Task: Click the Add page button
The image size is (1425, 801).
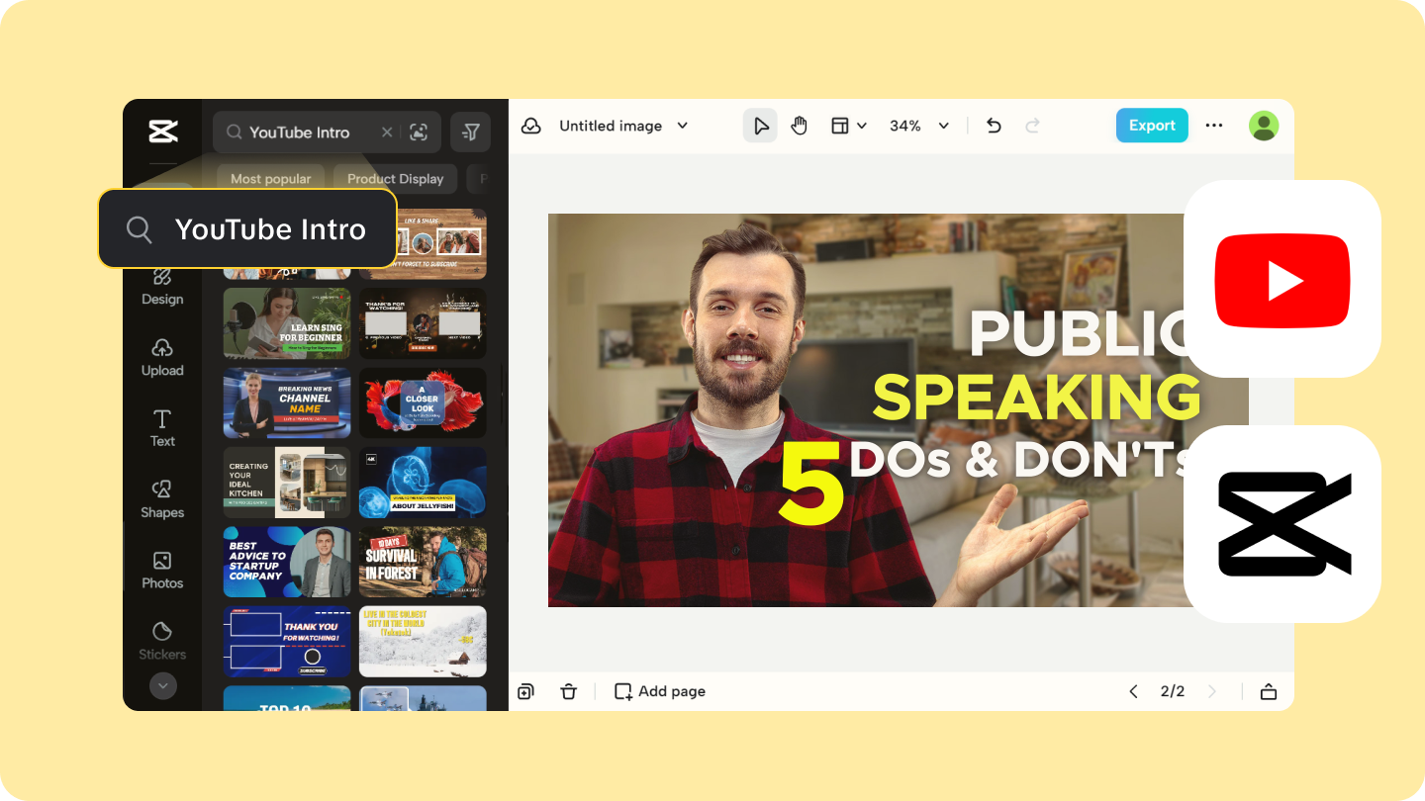Action: [x=660, y=691]
